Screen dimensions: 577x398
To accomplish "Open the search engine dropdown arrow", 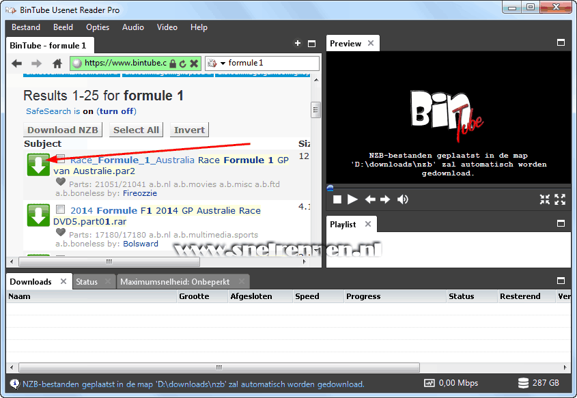I will (223, 63).
